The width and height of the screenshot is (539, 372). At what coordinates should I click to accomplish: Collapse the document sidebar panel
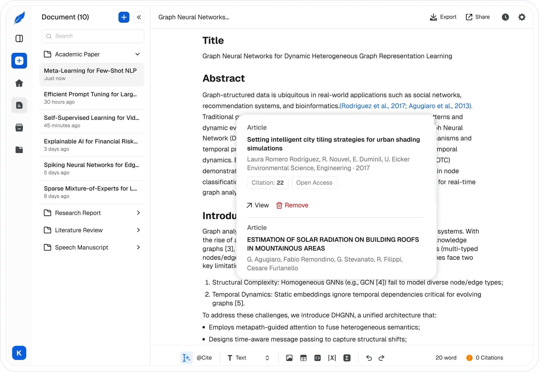coord(139,17)
